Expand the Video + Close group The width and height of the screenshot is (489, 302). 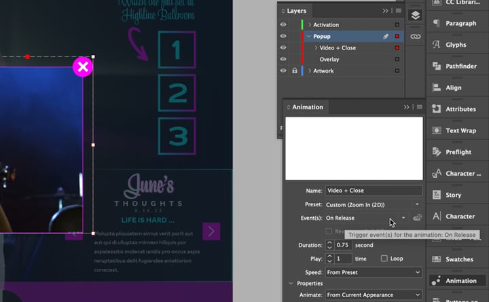coord(316,48)
